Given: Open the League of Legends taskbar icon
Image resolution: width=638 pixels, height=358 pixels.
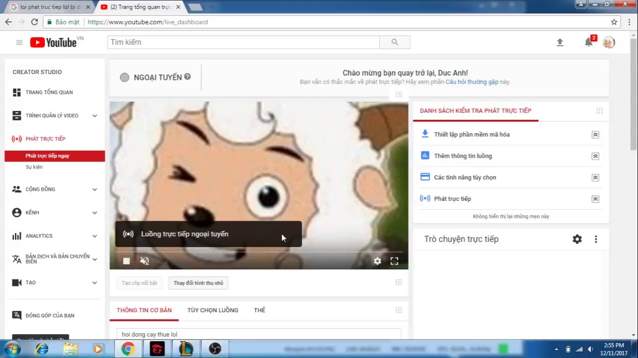Looking at the screenshot, I should [186, 349].
